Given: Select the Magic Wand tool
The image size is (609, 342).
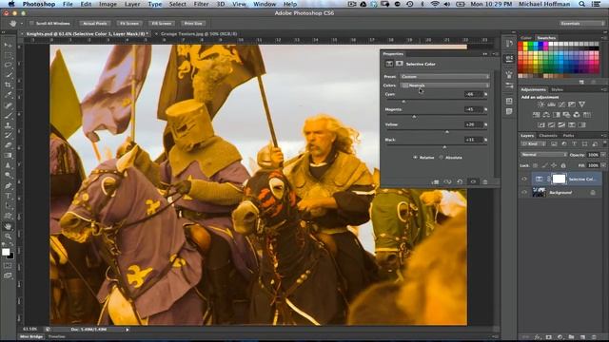Looking at the screenshot, I should click(8, 75).
